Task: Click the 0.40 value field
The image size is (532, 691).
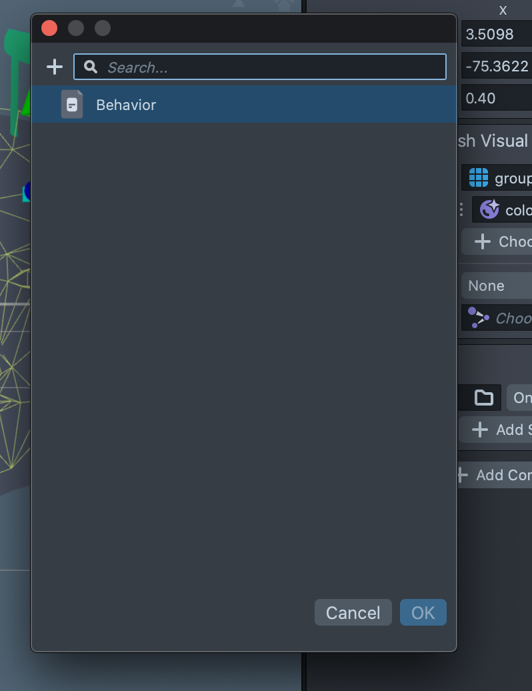Action: [497, 98]
